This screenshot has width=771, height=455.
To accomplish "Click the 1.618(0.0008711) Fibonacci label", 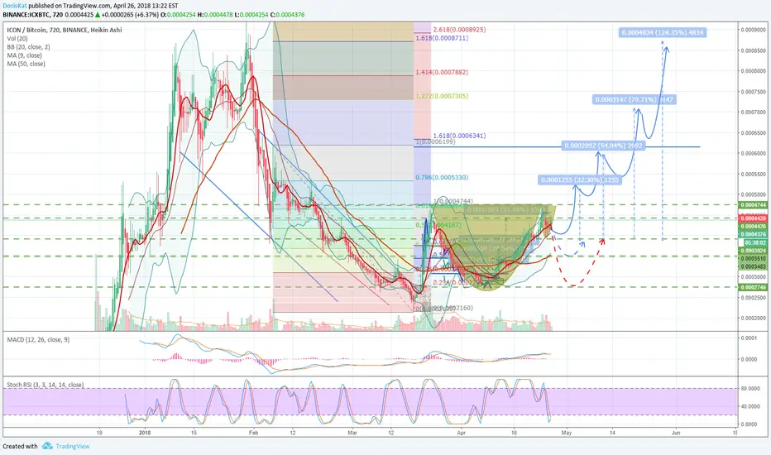I will click(442, 38).
